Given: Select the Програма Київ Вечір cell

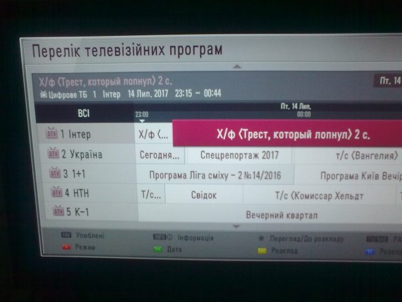Looking at the screenshot, I should click(x=349, y=176).
